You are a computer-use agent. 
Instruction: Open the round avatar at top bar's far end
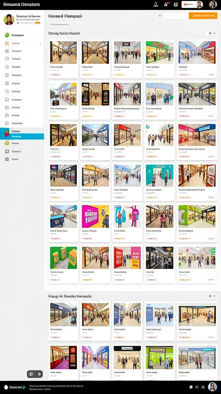point(213,4)
